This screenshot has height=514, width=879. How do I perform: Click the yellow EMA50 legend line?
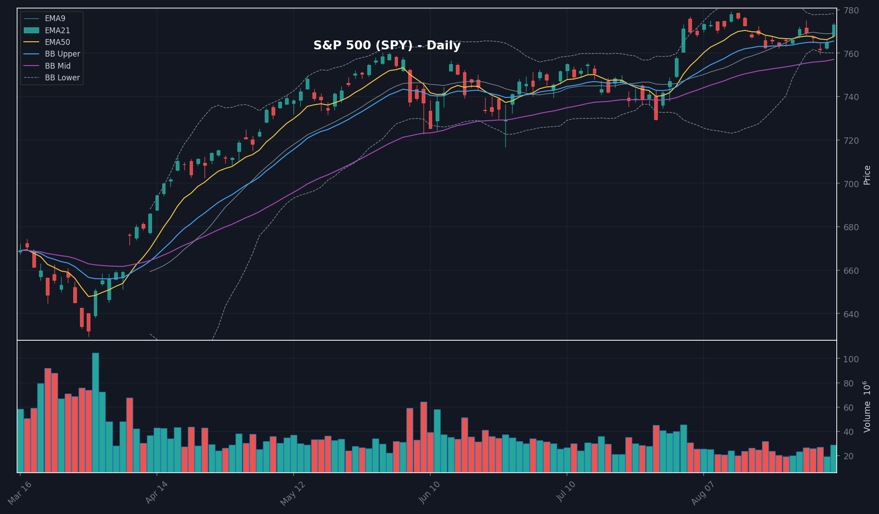click(x=31, y=42)
